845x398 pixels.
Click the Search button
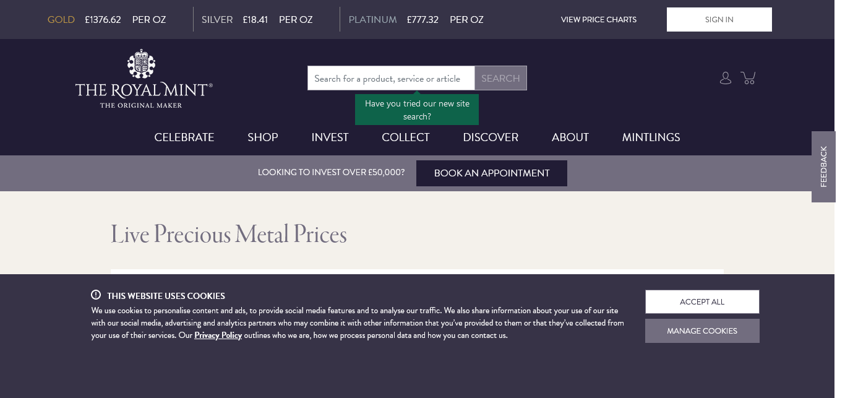tap(500, 79)
